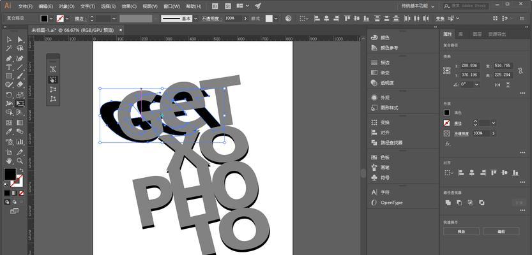The image size is (532, 255).
Task: Click the Recolor Artwork wheel icon
Action: tap(289, 18)
